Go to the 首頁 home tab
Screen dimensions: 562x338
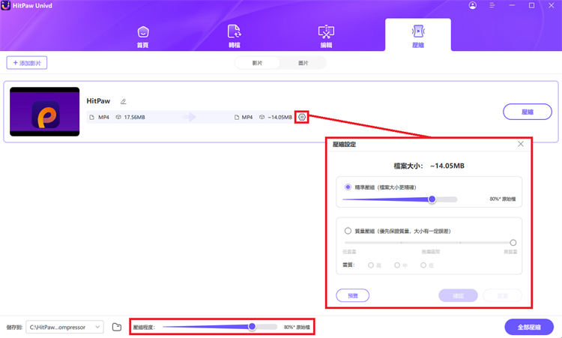click(x=143, y=37)
